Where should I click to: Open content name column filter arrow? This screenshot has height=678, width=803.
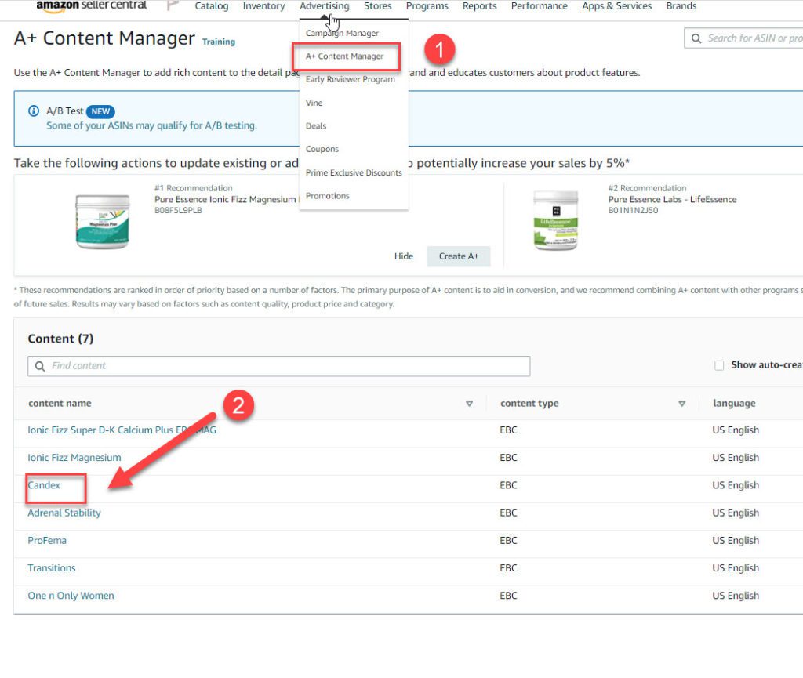click(x=469, y=404)
